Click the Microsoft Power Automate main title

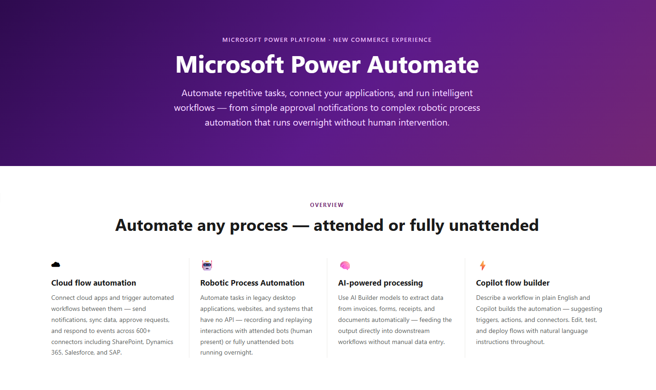327,64
